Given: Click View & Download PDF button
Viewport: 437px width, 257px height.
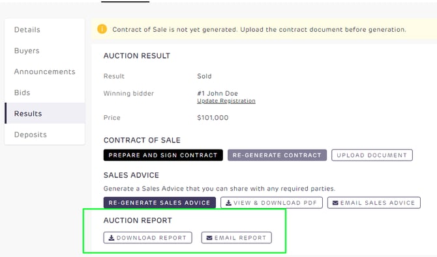Looking at the screenshot, I should (x=271, y=203).
